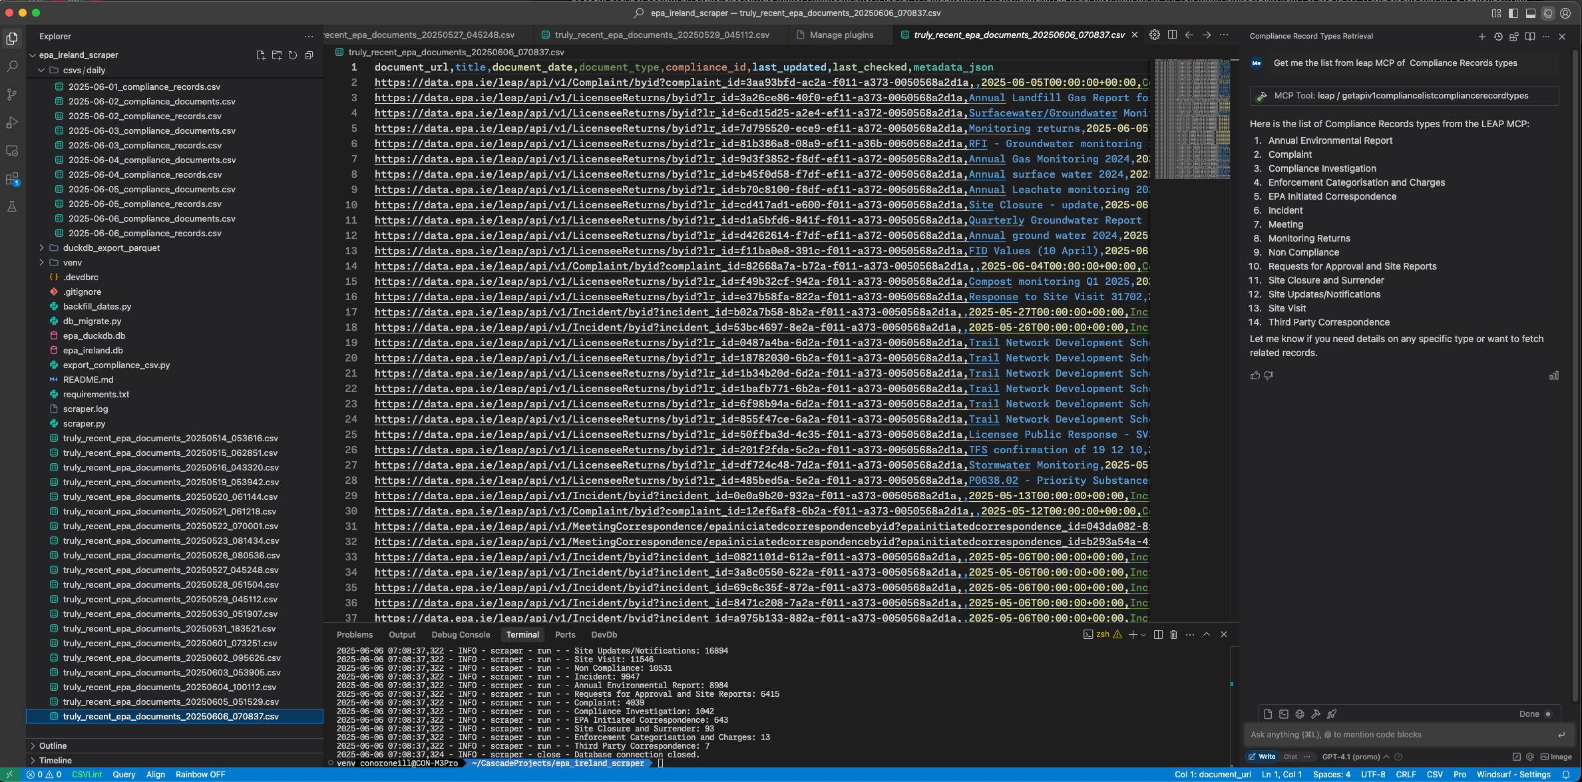
Task: Click the @ mention icon in chat
Action: pyautogui.click(x=1530, y=757)
